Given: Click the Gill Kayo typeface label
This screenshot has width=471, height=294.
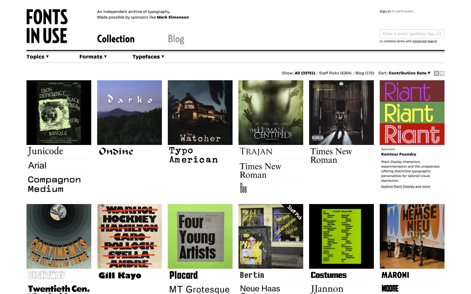Looking at the screenshot, I should [120, 275].
